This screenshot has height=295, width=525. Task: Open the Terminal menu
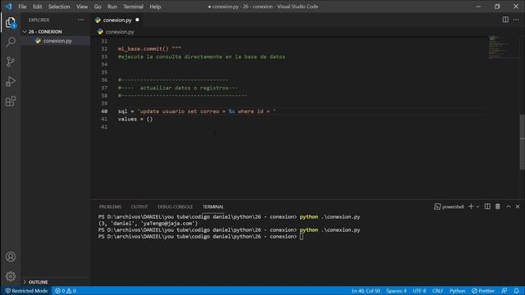click(133, 7)
